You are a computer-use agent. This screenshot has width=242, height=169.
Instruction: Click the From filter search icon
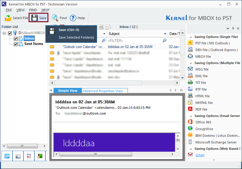click(103, 40)
